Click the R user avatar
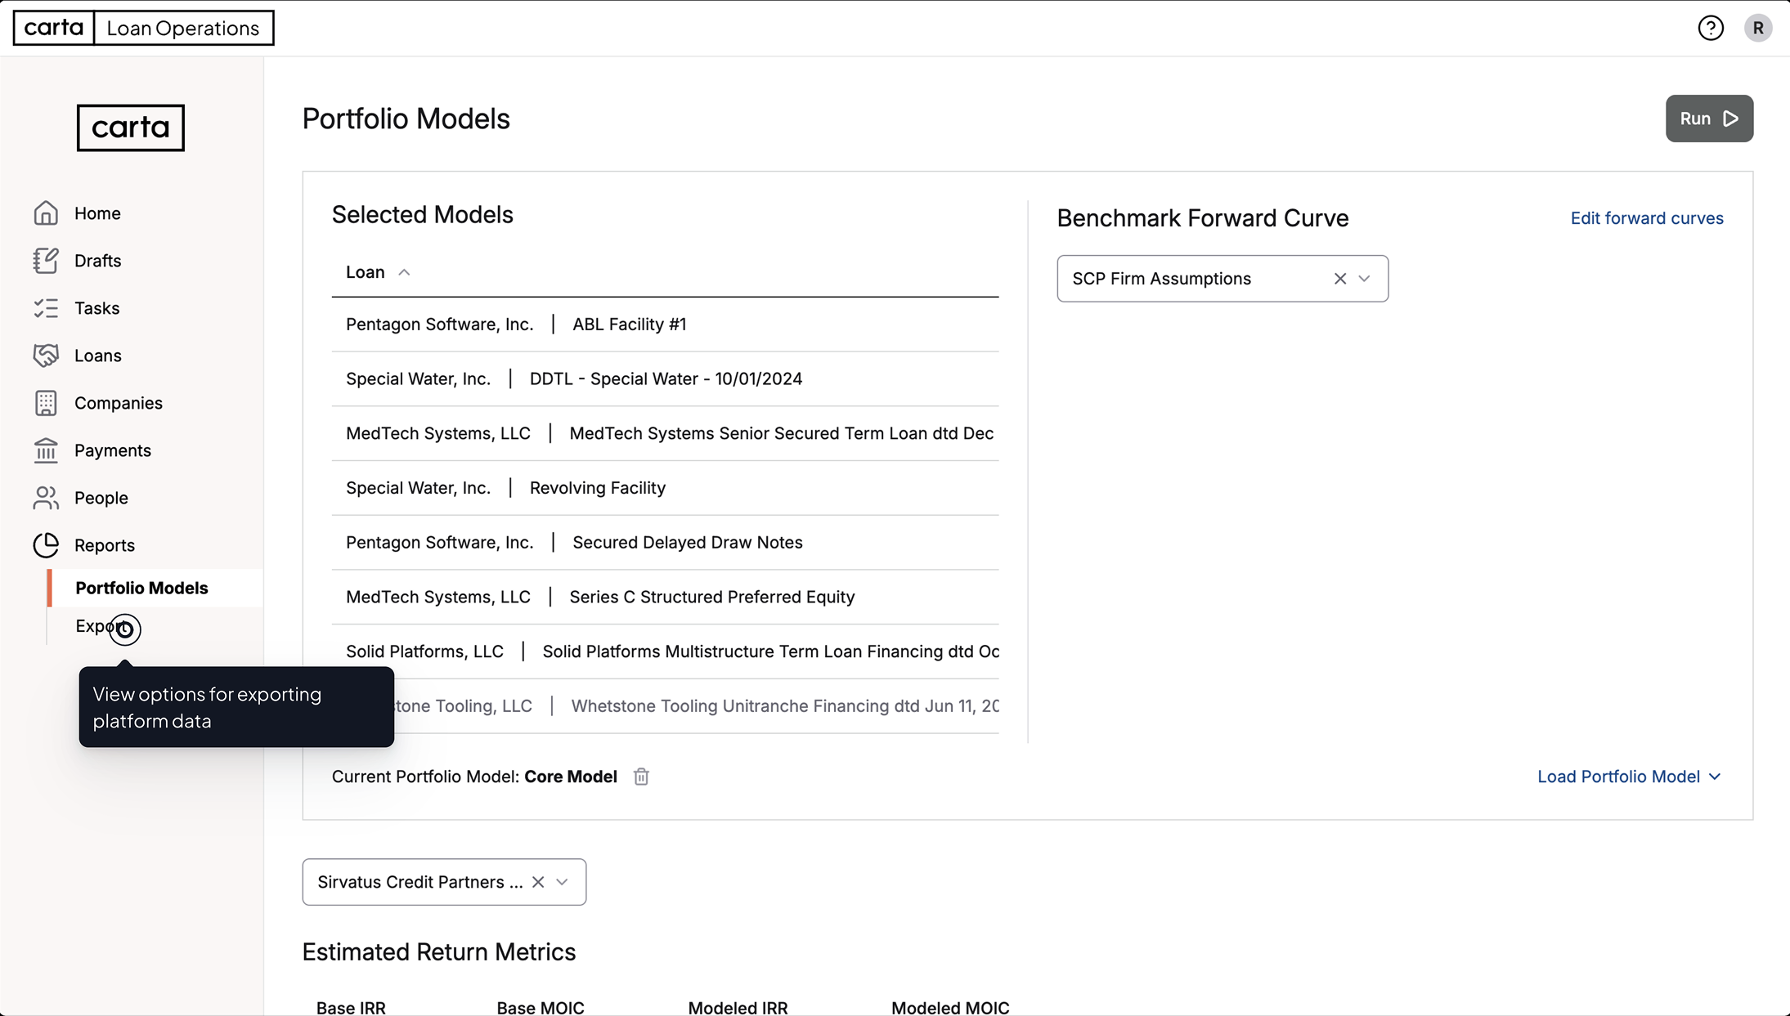Viewport: 1790px width, 1016px height. pos(1758,27)
